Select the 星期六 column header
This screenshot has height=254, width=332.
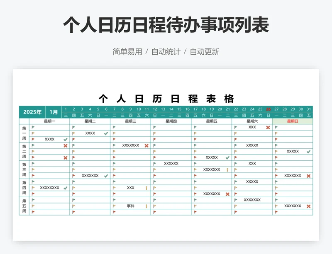tap(252, 121)
